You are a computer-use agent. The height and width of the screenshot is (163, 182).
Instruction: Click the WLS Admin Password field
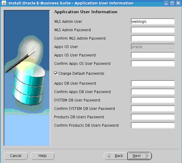click(153, 30)
